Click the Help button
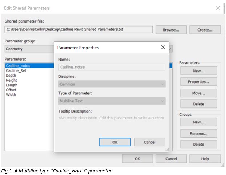The image size is (226, 175). pos(205,159)
